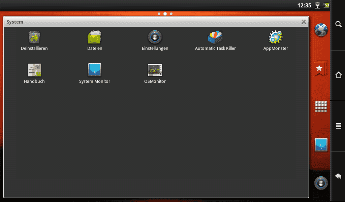Switch to the third home screen page dot

pos(171,14)
